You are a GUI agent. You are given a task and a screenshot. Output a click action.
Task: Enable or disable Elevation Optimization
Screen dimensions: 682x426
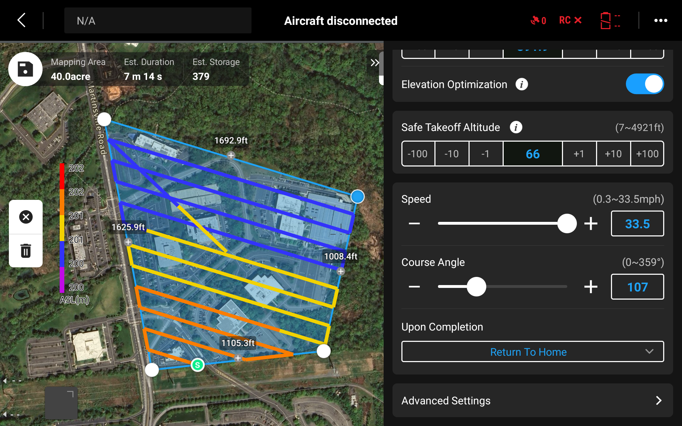[645, 84]
